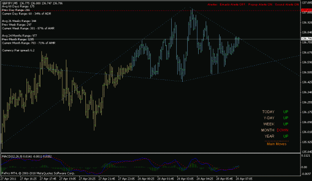Click the '27 Apr 20:25' time axis label
This screenshot has height=181, width=312.
(87, 179)
